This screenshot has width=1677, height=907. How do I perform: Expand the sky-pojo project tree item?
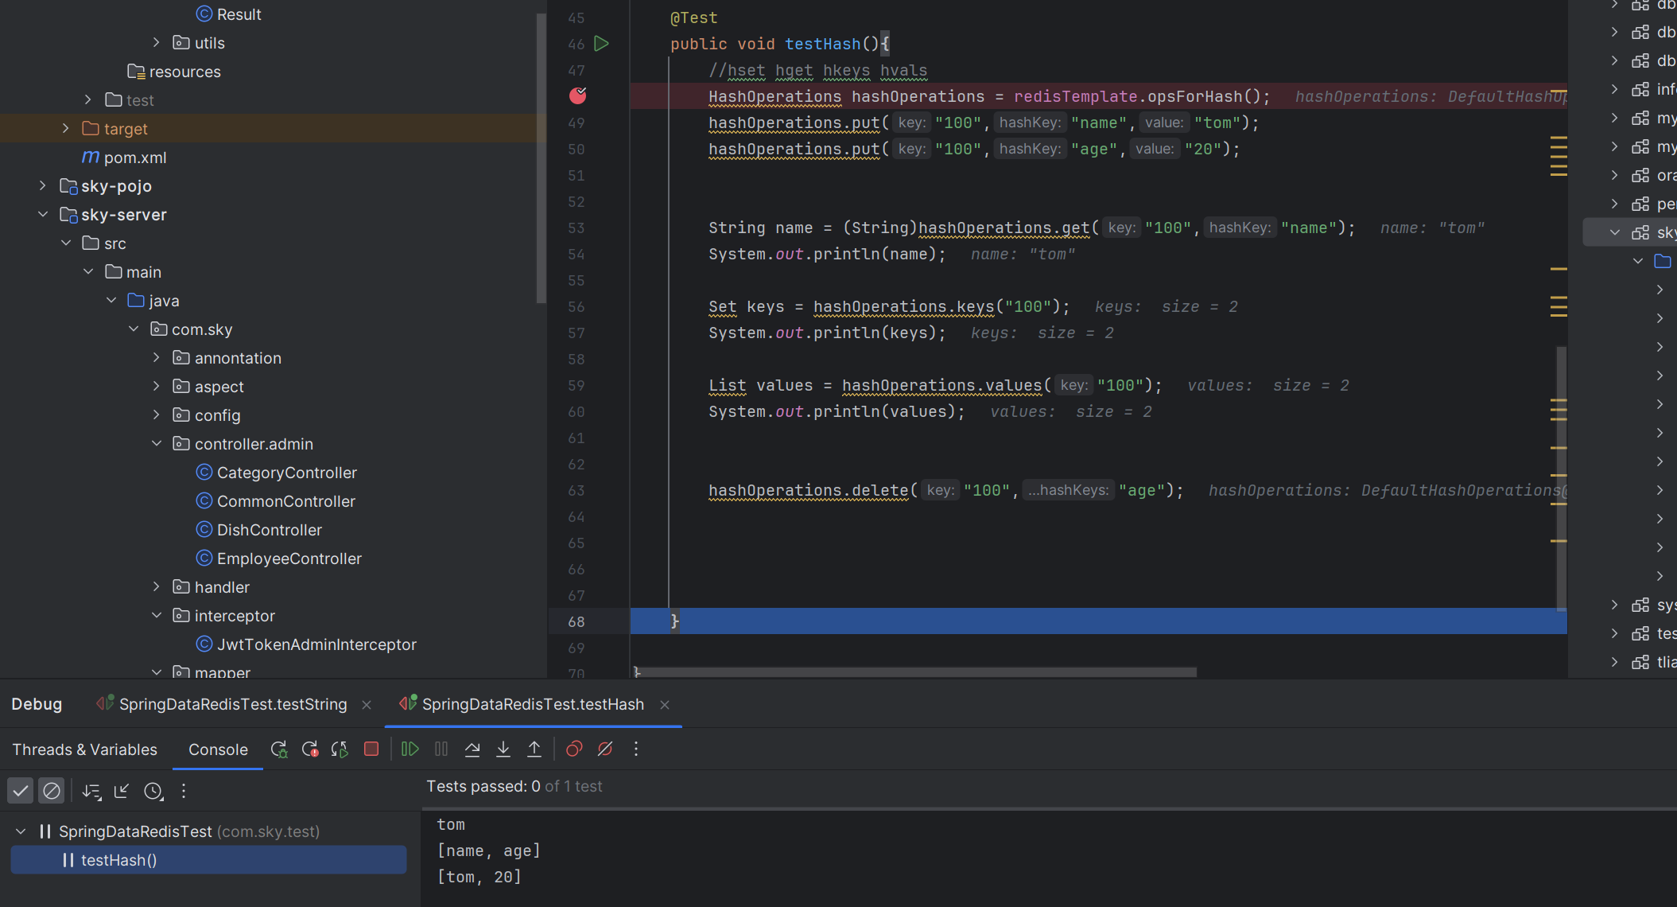(x=41, y=185)
